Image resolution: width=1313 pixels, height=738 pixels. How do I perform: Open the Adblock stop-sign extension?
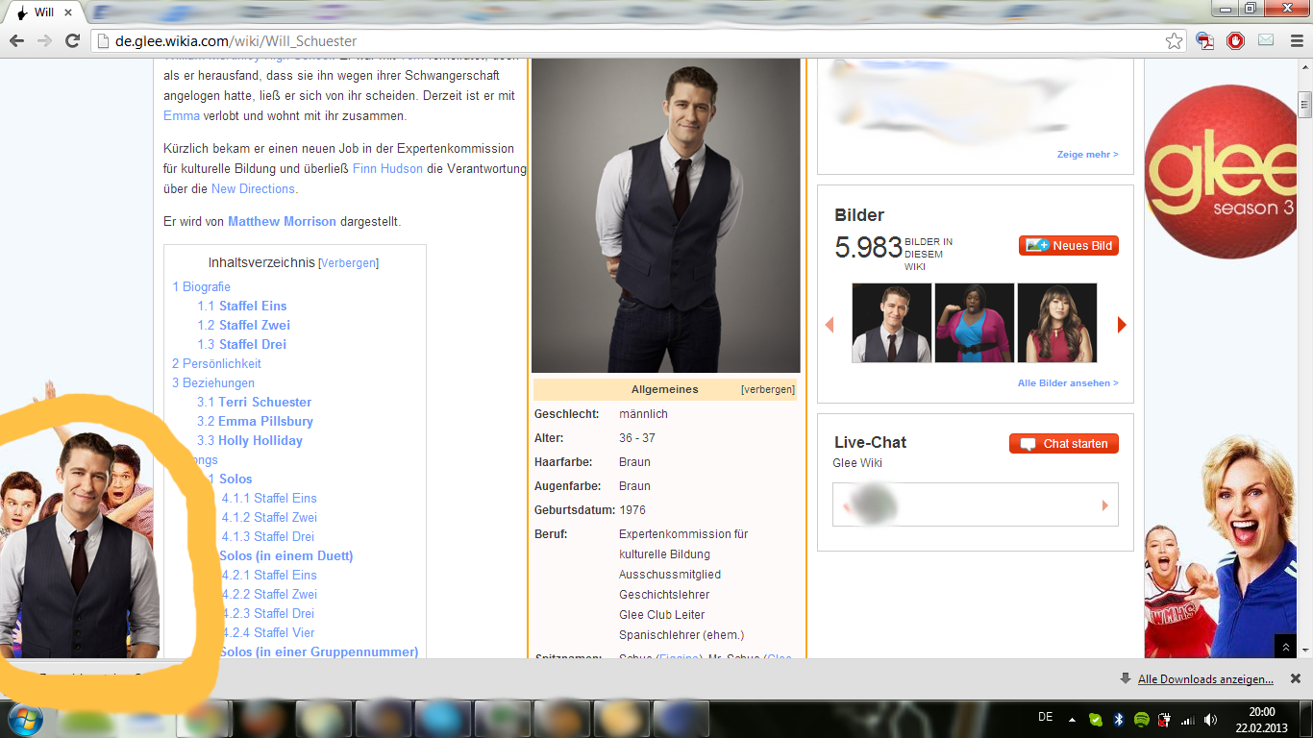click(x=1235, y=40)
